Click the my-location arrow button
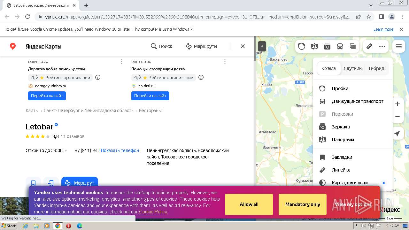Viewport: 409px width, 230px height. (397, 134)
